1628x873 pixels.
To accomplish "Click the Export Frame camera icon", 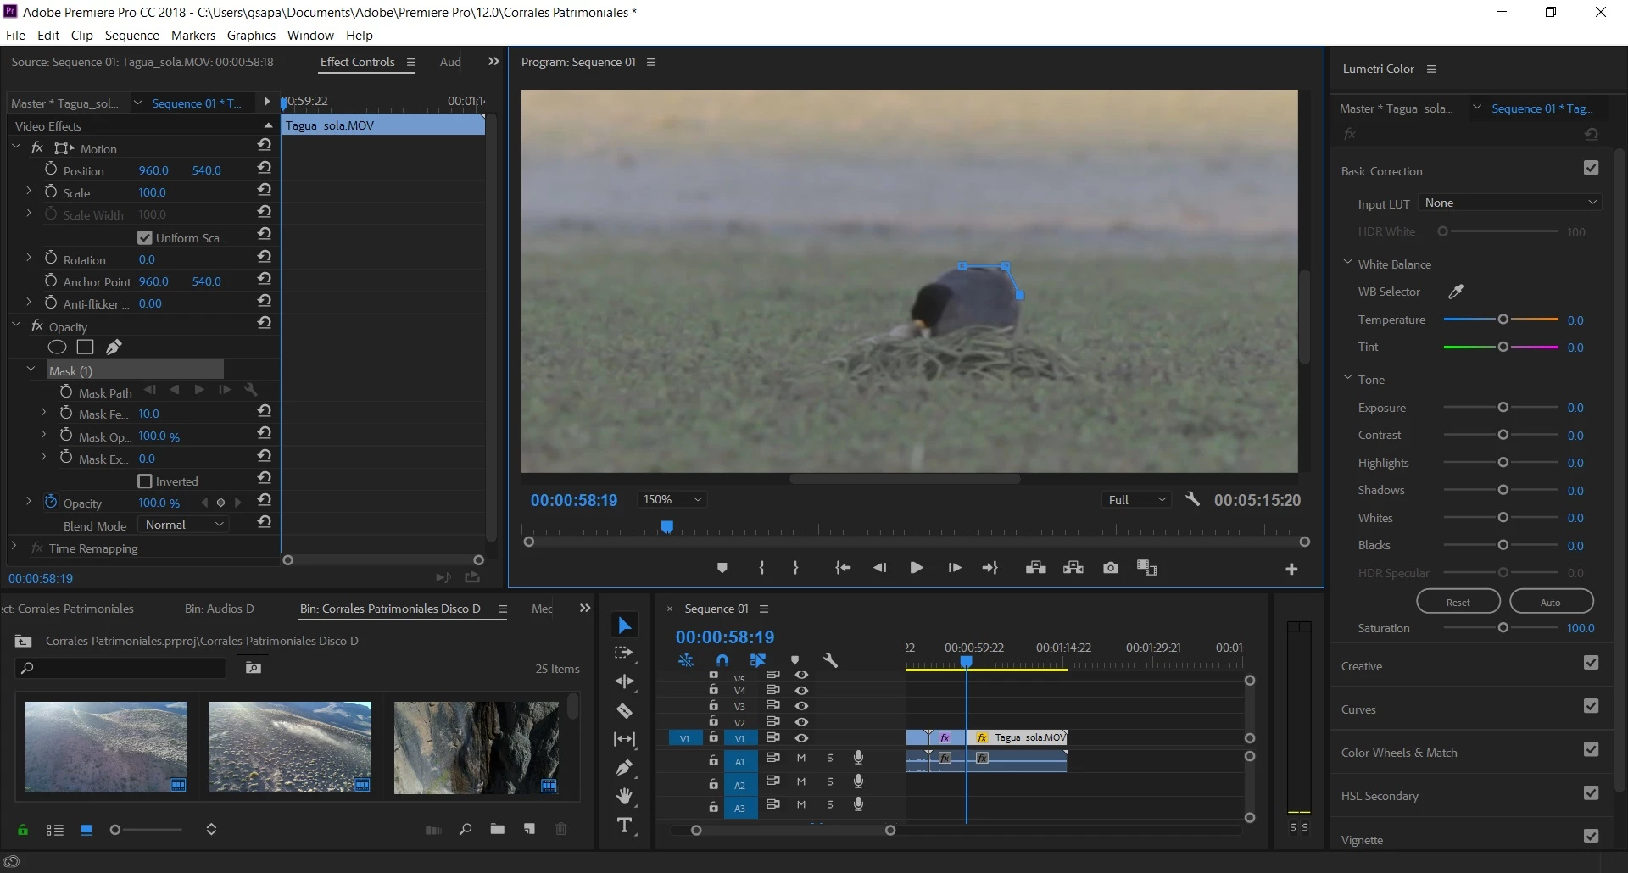I will tap(1110, 568).
